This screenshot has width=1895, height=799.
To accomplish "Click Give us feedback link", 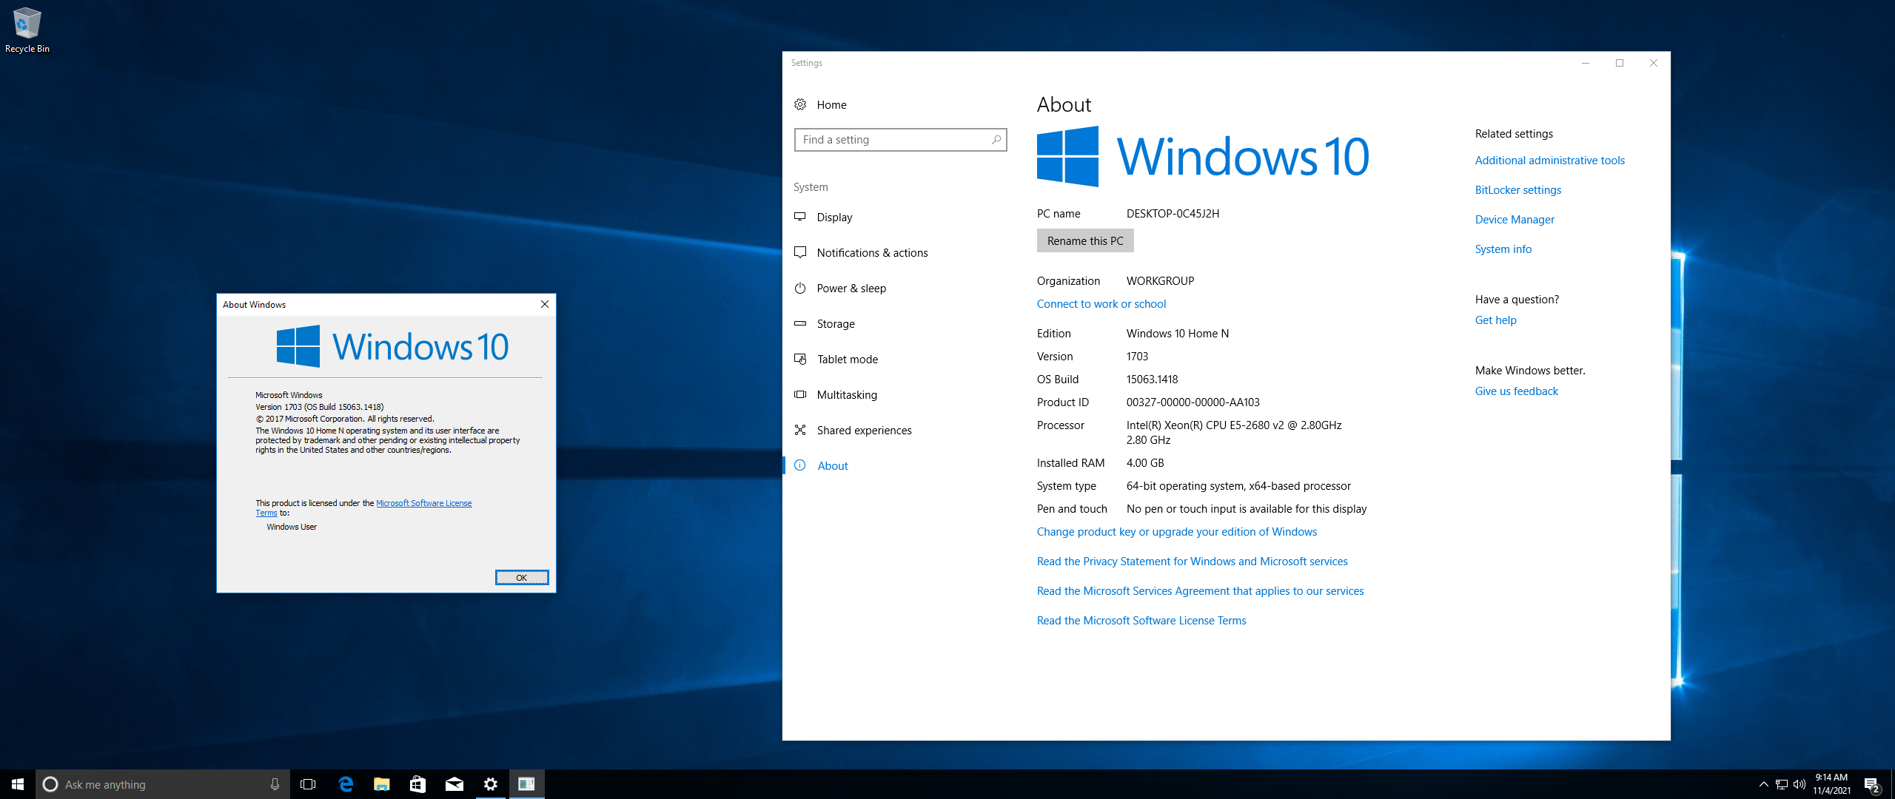I will click(x=1516, y=391).
